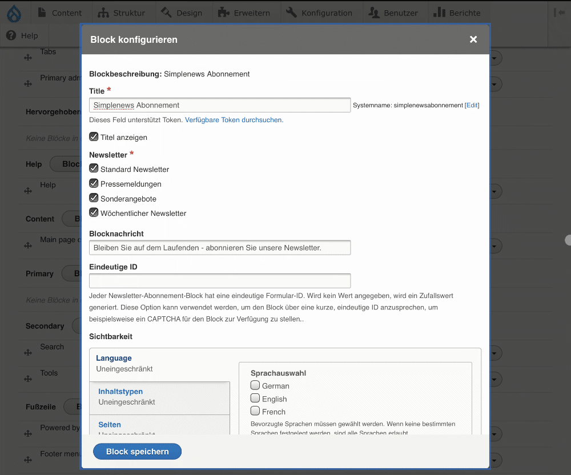
Task: Open dropdown arrow in Help block row
Action: tap(495, 191)
